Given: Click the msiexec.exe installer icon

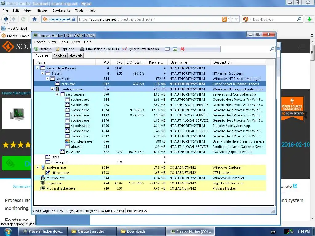Looking at the screenshot, I should point(42,178).
